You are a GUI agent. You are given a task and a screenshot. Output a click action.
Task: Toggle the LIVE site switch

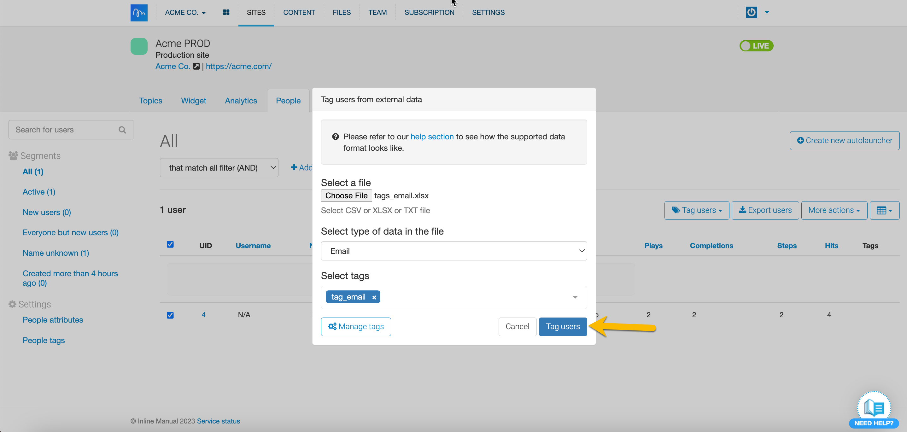[756, 46]
